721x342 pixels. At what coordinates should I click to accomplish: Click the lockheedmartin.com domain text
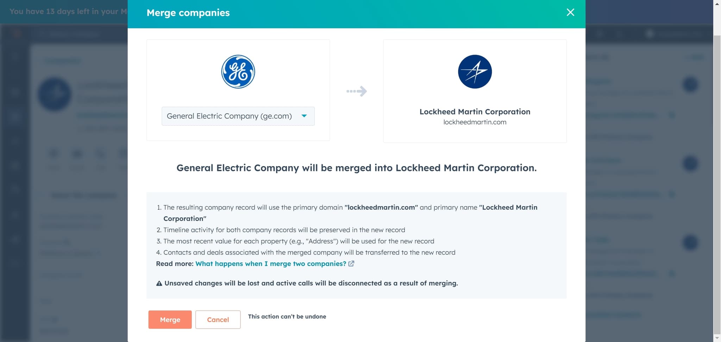(475, 122)
